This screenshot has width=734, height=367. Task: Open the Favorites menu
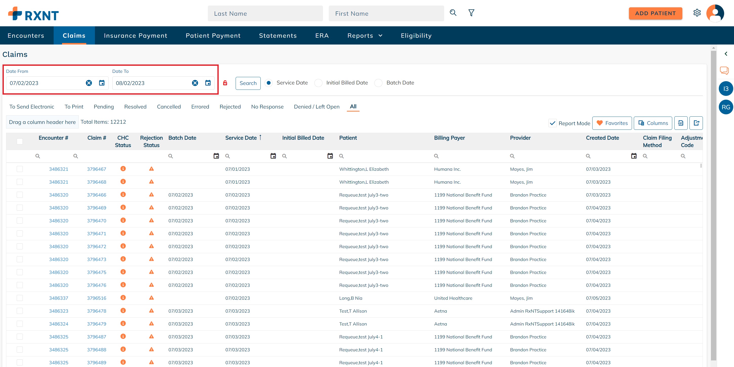(x=612, y=123)
